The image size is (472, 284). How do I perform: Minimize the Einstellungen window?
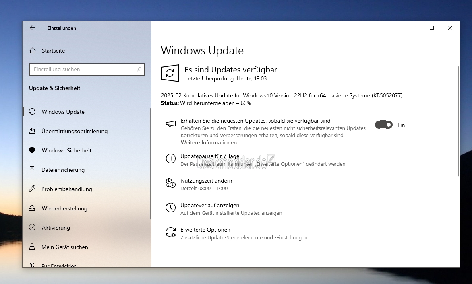click(413, 28)
